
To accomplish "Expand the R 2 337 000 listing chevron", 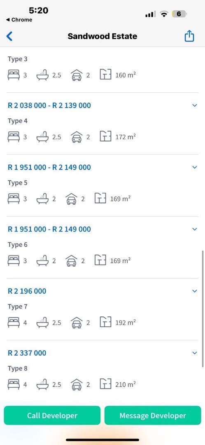I will (195, 353).
